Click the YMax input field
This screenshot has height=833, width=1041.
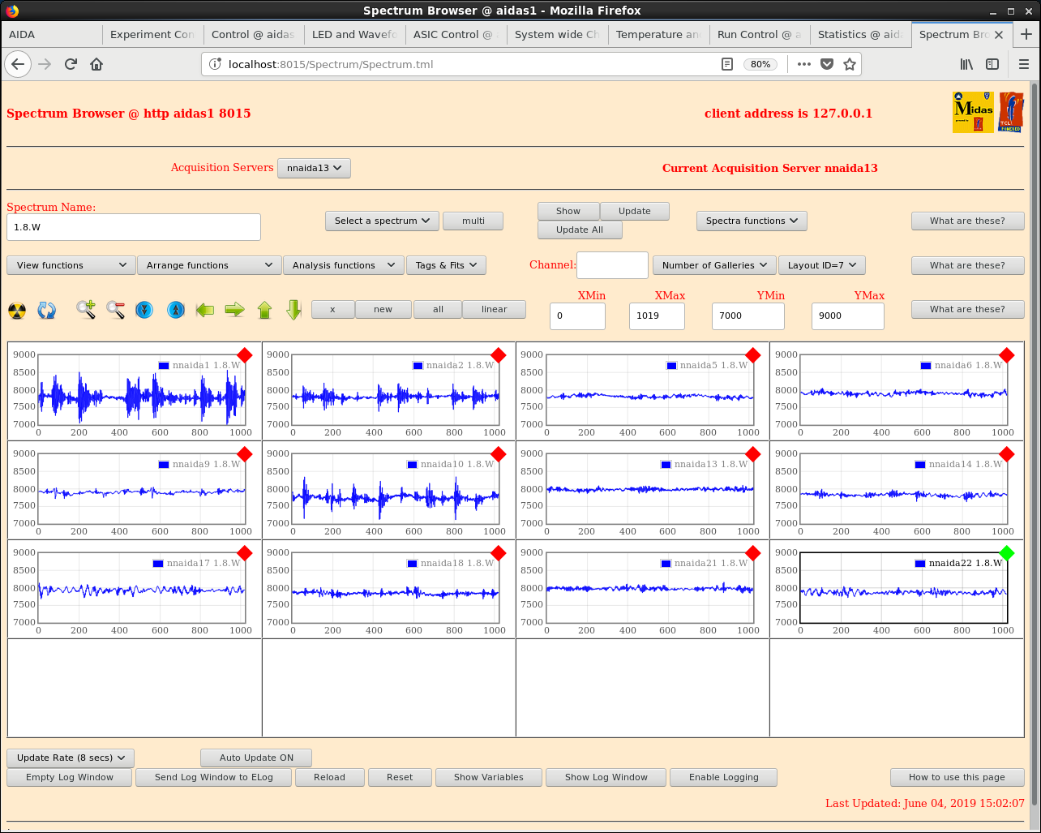(x=847, y=316)
